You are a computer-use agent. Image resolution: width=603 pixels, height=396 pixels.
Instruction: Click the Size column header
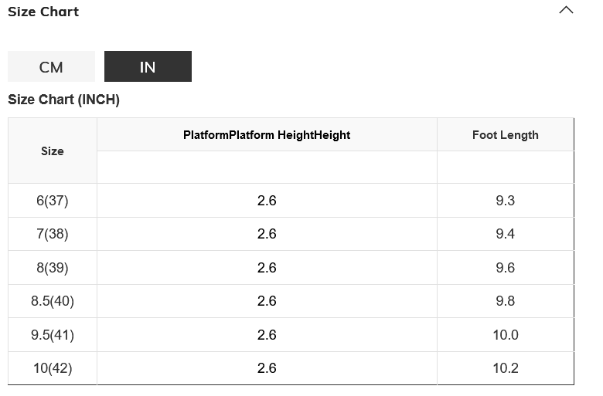(53, 151)
